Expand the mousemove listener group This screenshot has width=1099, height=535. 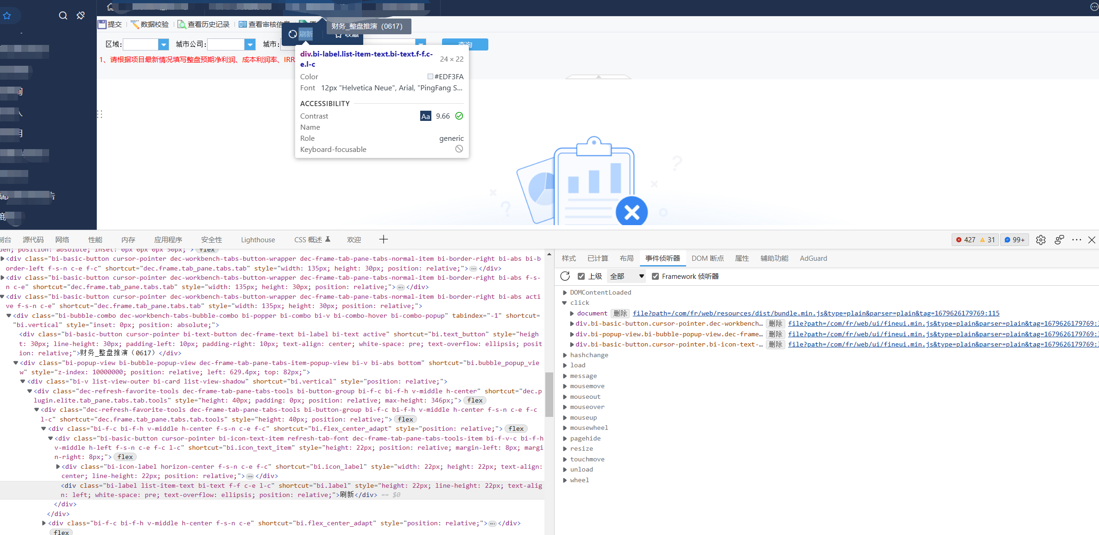(565, 386)
